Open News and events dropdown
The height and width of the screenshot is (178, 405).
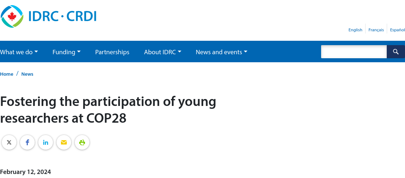221,52
